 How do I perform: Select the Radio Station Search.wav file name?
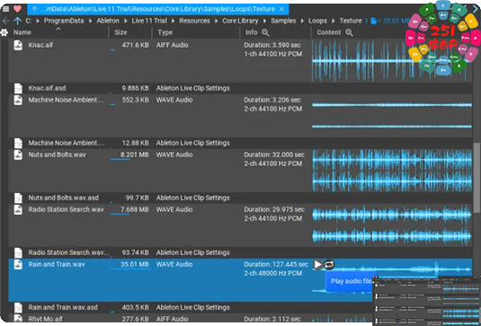[x=66, y=209]
